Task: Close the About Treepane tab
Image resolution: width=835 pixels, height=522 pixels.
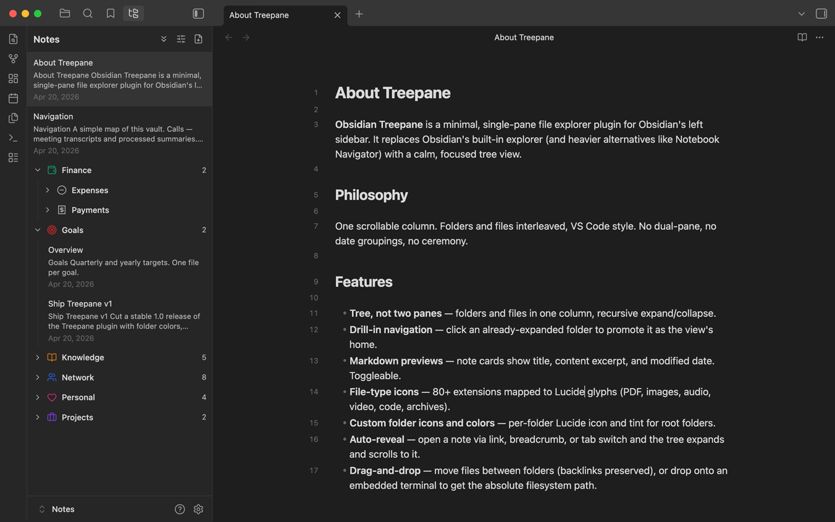Action: click(337, 15)
